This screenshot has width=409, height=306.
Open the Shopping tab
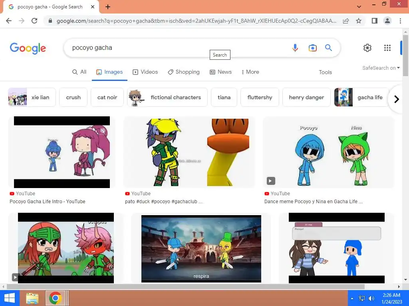[x=184, y=72]
